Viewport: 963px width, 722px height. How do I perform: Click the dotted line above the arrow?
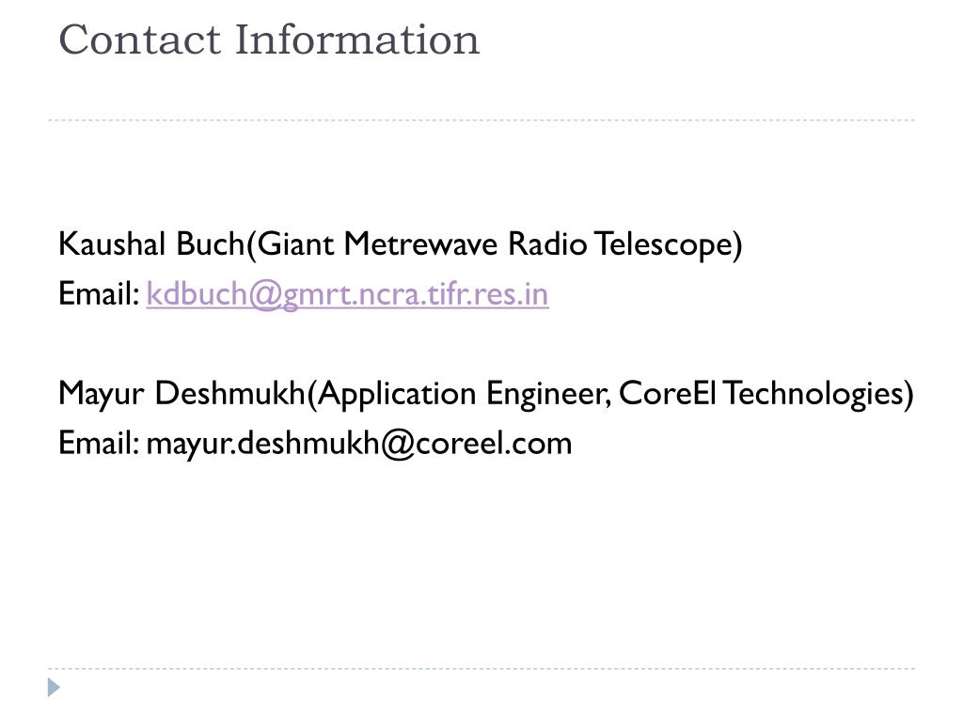(x=481, y=668)
